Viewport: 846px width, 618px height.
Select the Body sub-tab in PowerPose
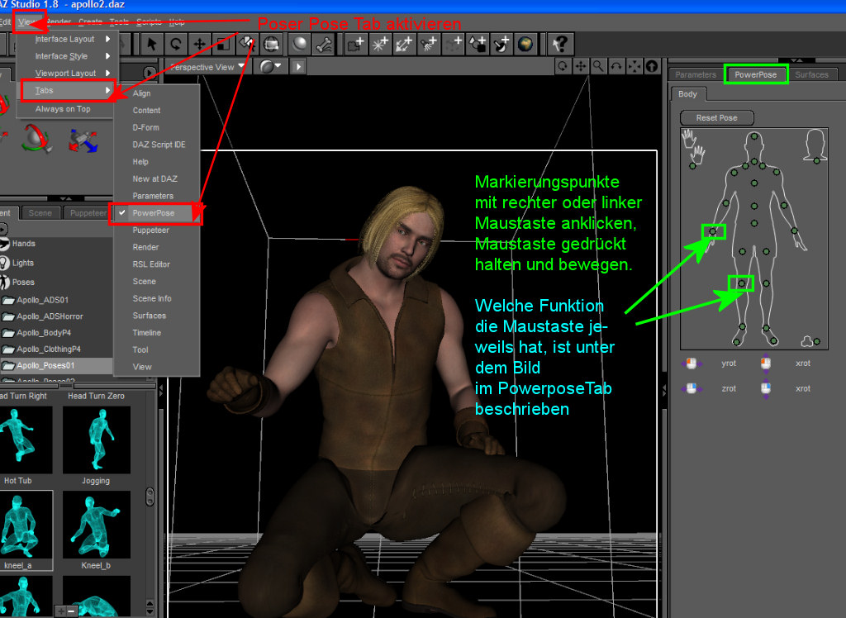click(x=687, y=94)
